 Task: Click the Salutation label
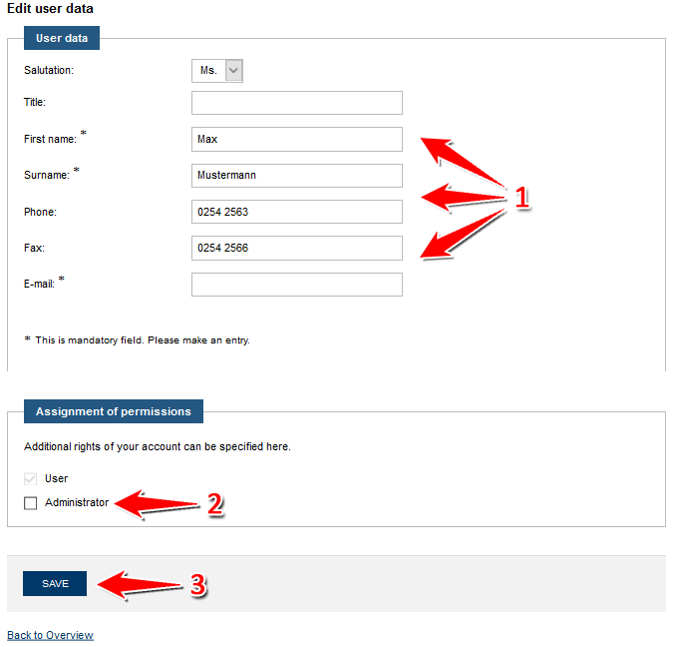pyautogui.click(x=49, y=70)
